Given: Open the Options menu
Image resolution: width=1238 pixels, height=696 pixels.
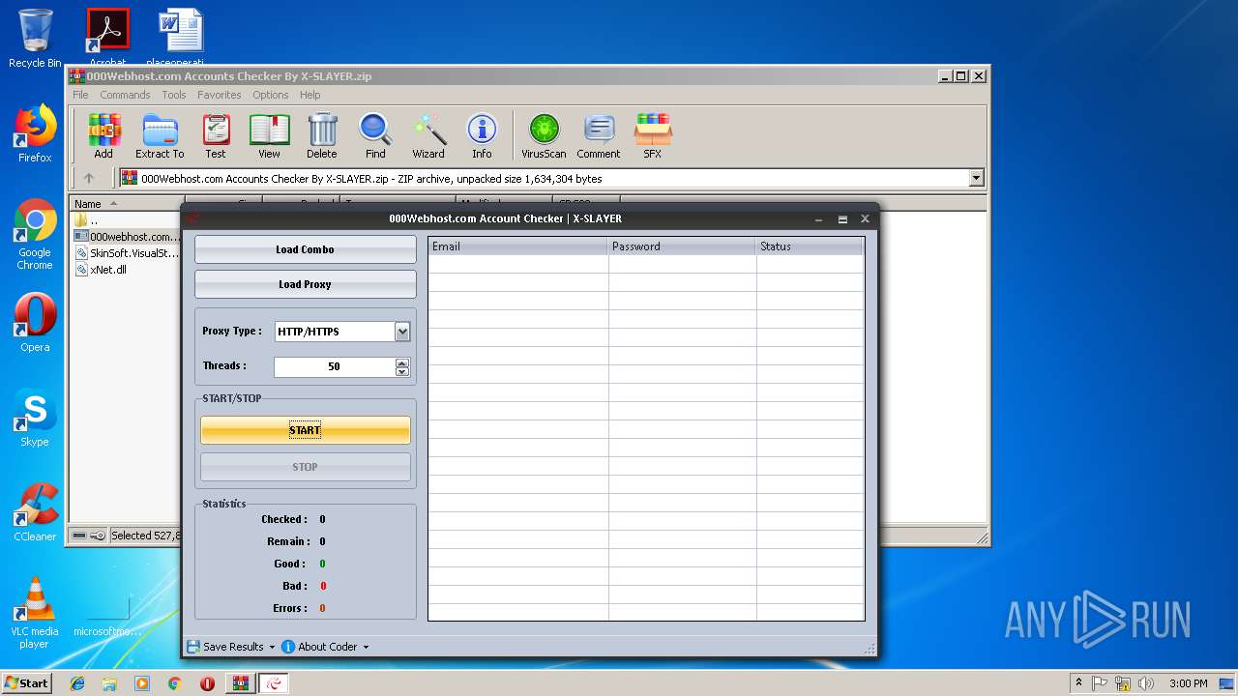Looking at the screenshot, I should (271, 95).
